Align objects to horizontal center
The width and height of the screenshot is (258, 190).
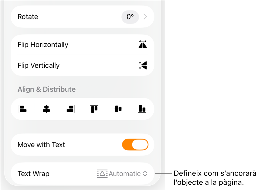coord(47,109)
